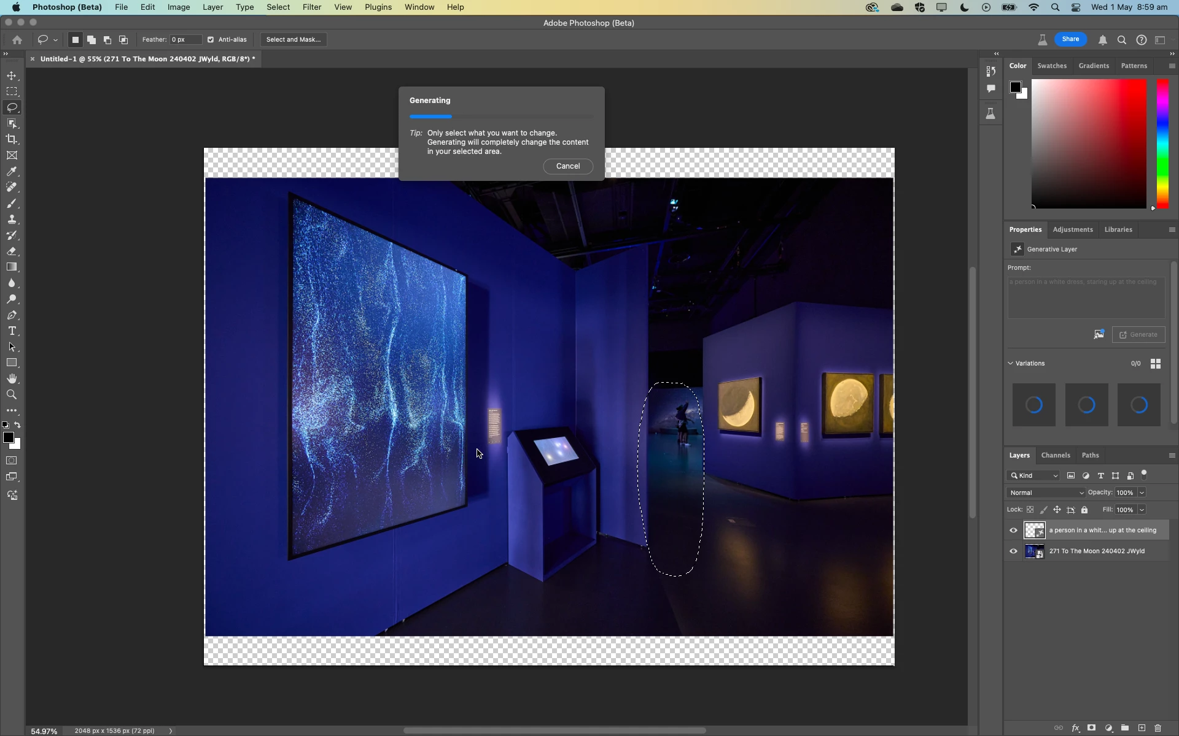Hide the generative layer using eye icon
Screen dimensions: 1179x736
point(1013,531)
